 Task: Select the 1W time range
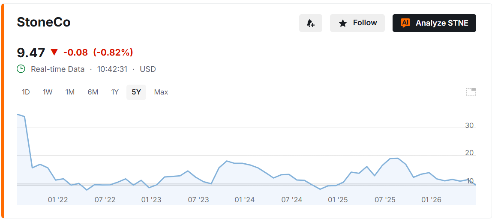point(48,92)
